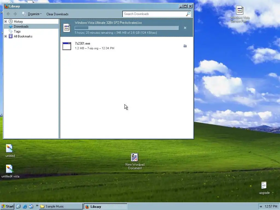Click Clear Downloads button
The width and height of the screenshot is (280, 210).
57,14
